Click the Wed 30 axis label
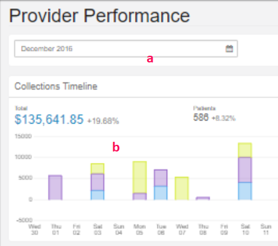This screenshot has width=278, height=246. (x=35, y=230)
